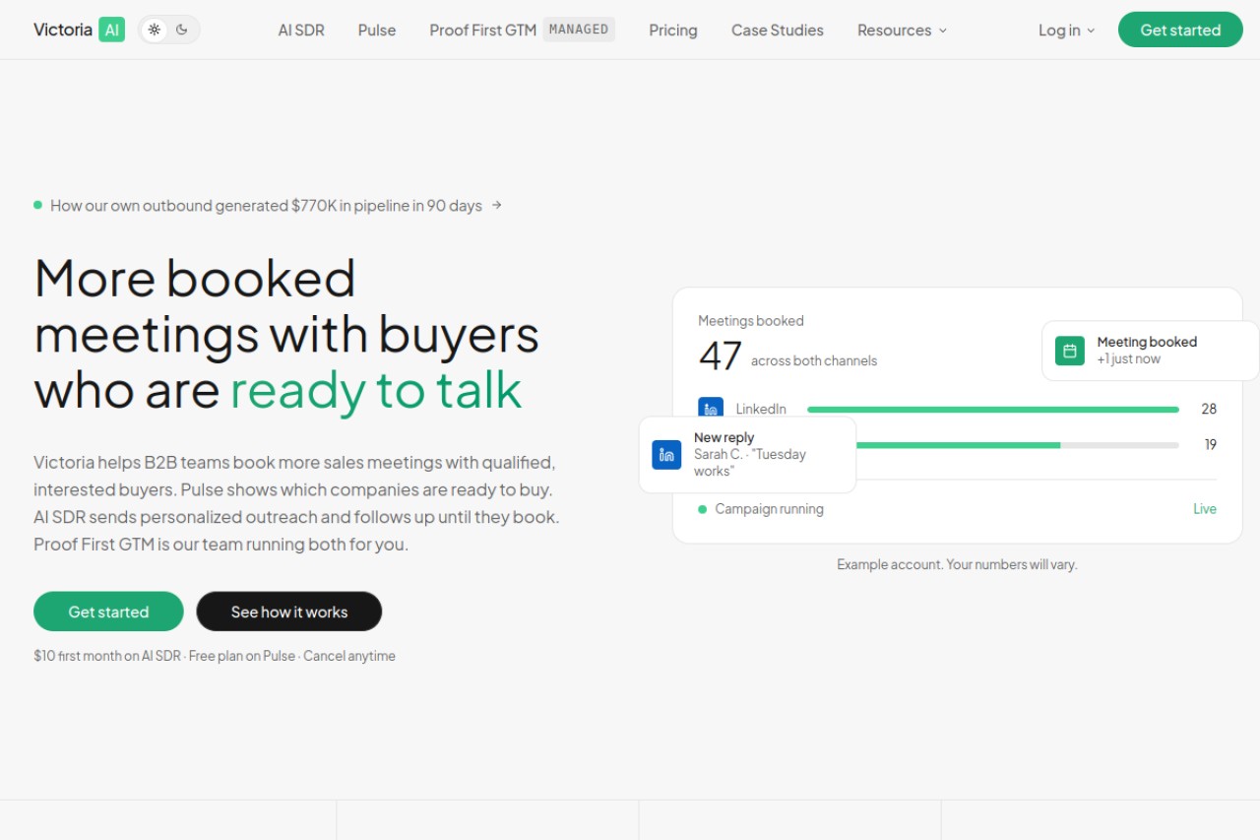This screenshot has height=840, width=1260.
Task: Click the LinkedIn icon in New reply card
Action: [666, 454]
